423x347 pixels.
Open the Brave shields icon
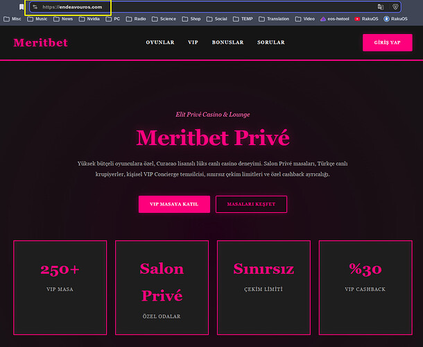395,7
